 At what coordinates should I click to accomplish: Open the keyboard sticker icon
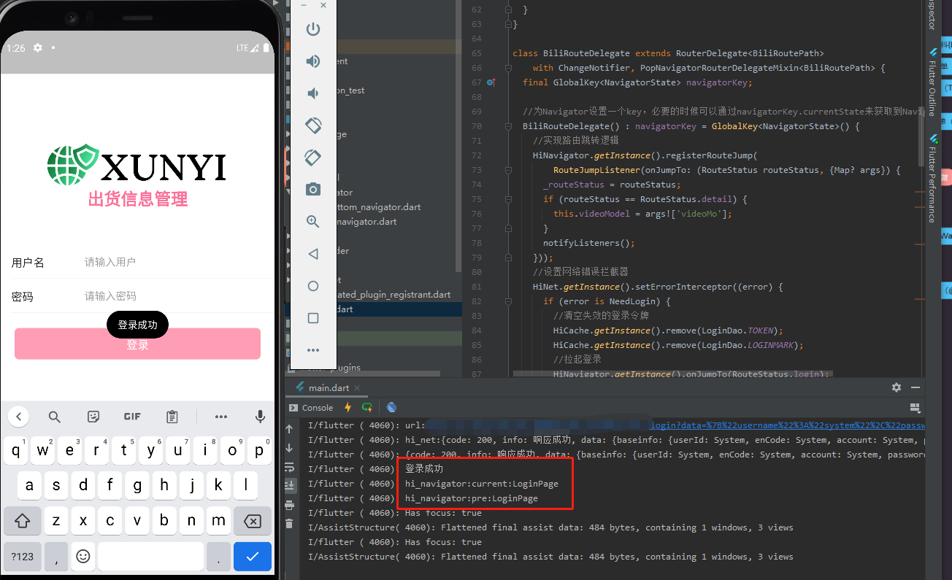[93, 417]
